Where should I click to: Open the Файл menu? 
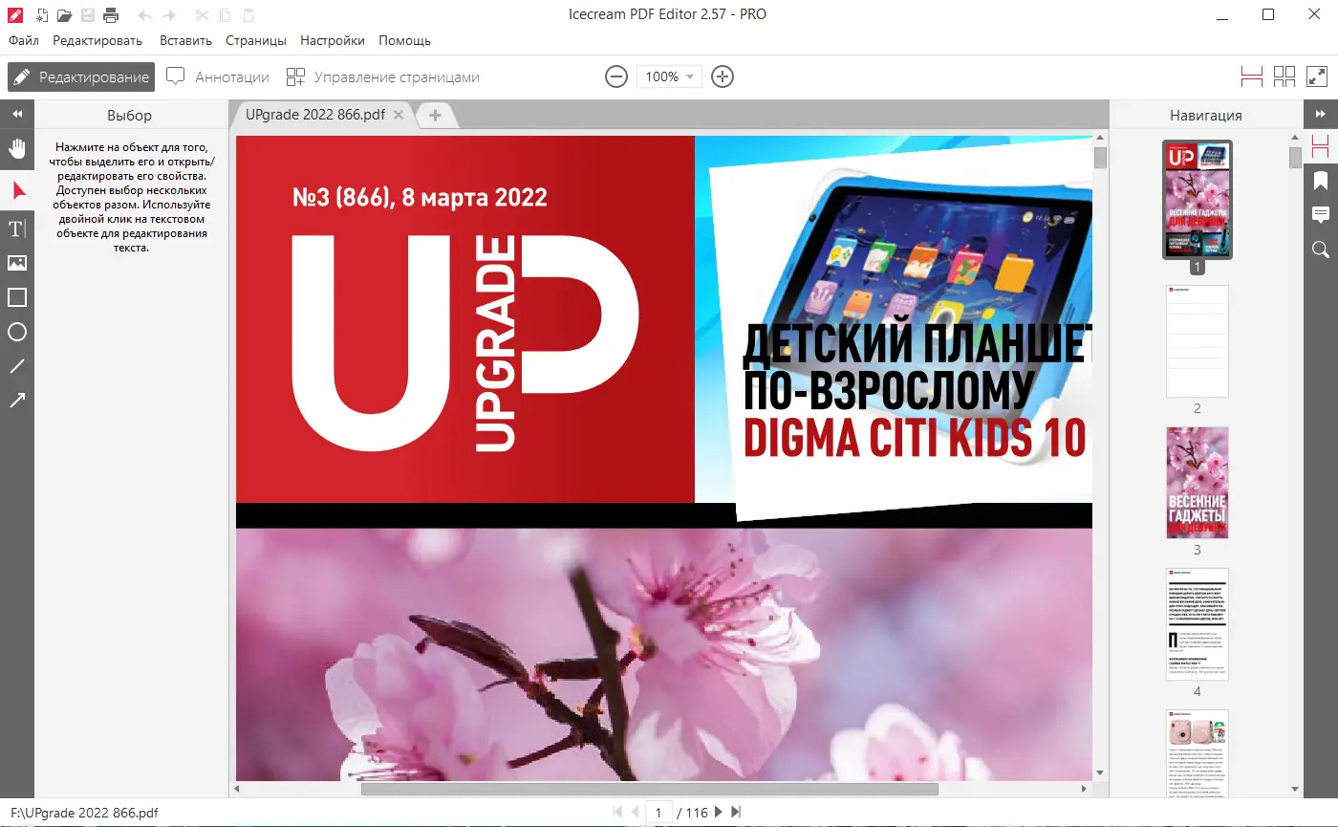[x=24, y=41]
